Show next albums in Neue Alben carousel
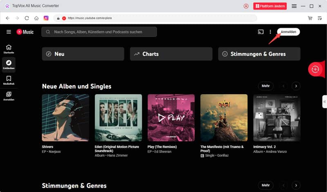The width and height of the screenshot is (327, 192). click(x=296, y=86)
